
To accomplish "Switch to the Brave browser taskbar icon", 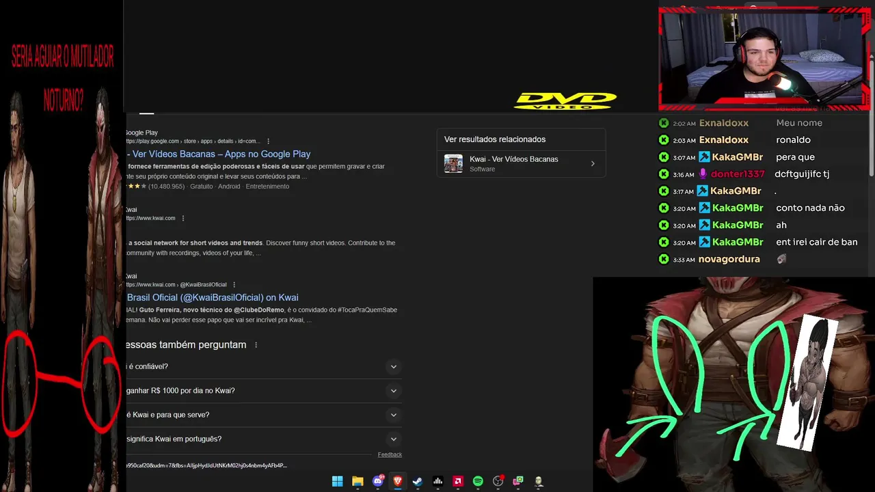I will click(398, 481).
